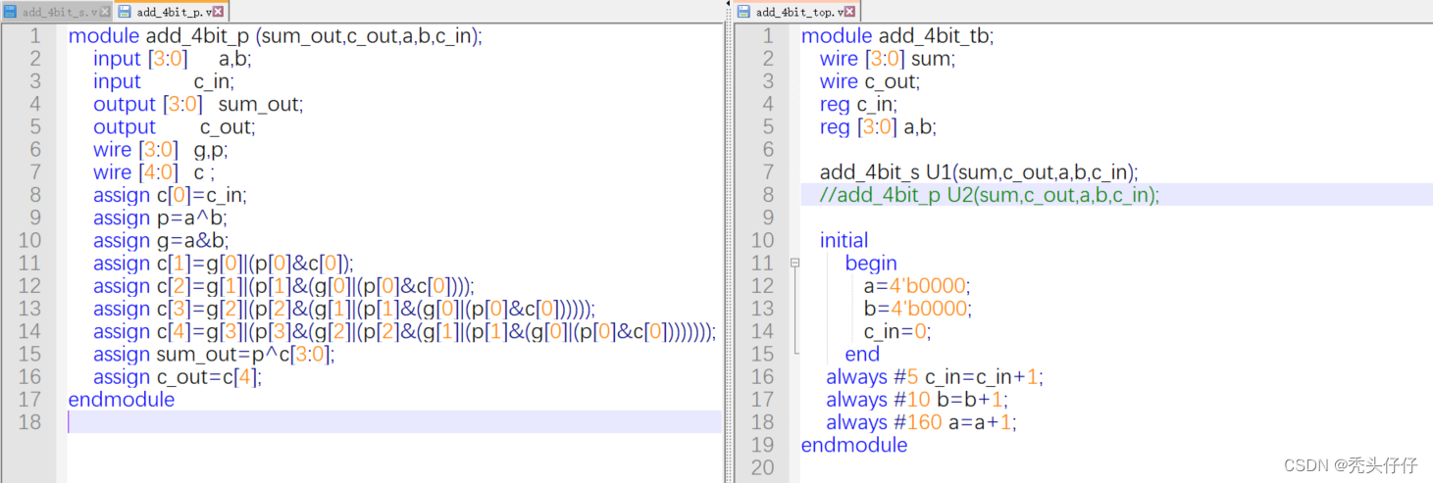This screenshot has height=483, width=1433.
Task: Place cursor on empty line 18 in left editor
Action: (392, 421)
